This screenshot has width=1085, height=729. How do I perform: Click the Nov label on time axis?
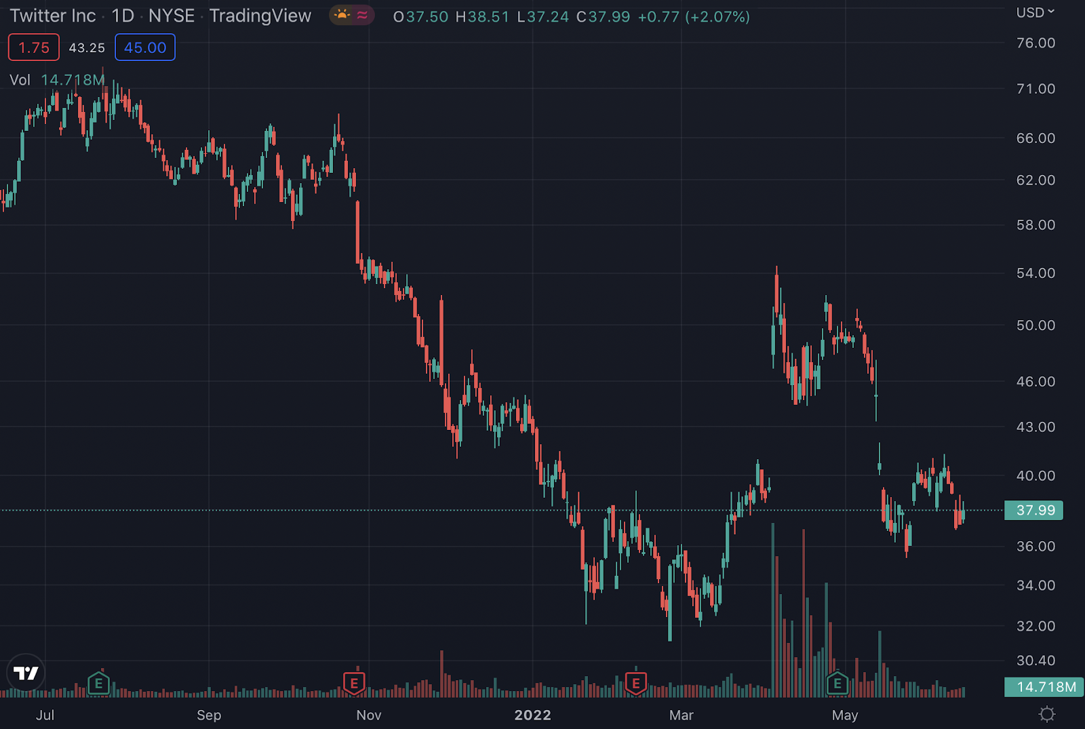click(x=369, y=715)
